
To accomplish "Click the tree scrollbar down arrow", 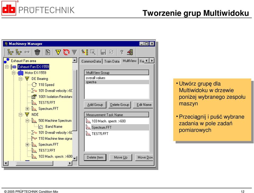I will tap(75, 158).
